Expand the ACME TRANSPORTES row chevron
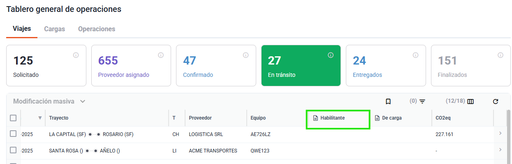This screenshot has width=512, height=164. pyautogui.click(x=500, y=150)
